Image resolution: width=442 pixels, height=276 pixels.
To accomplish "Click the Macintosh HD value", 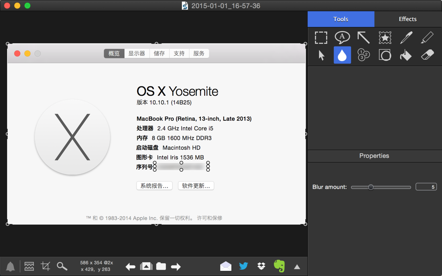I will pos(181,148).
